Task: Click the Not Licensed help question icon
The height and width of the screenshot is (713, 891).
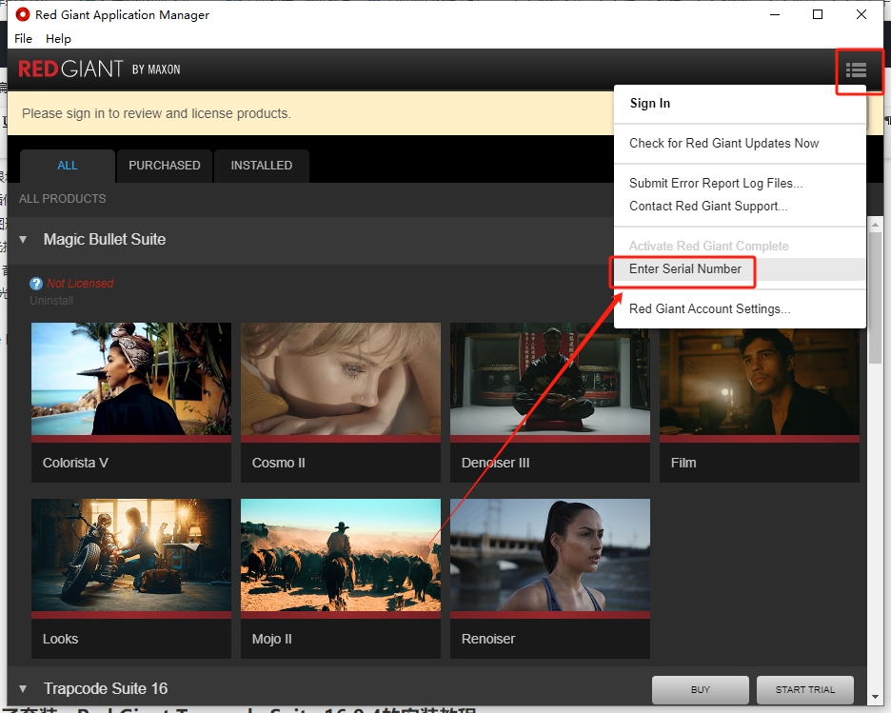Action: 36,284
